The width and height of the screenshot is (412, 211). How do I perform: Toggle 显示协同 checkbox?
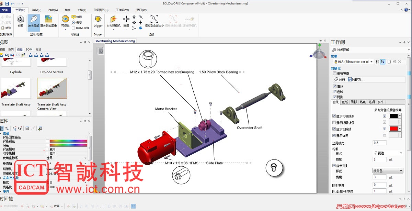[334, 135]
